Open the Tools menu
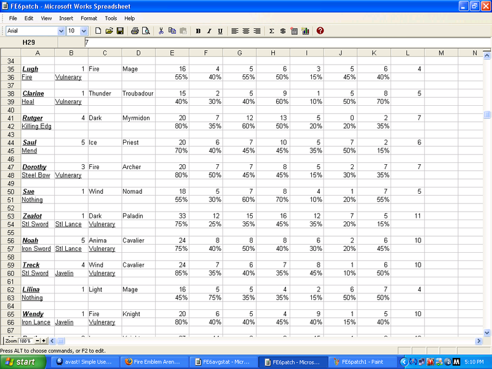The height and width of the screenshot is (369, 492). coord(111,18)
